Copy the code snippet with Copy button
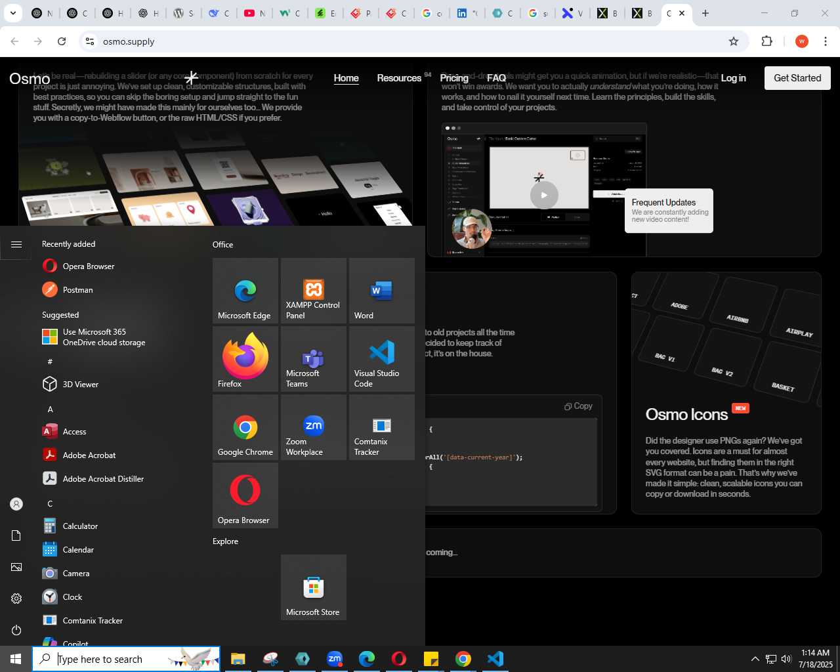The image size is (840, 672). 578,406
